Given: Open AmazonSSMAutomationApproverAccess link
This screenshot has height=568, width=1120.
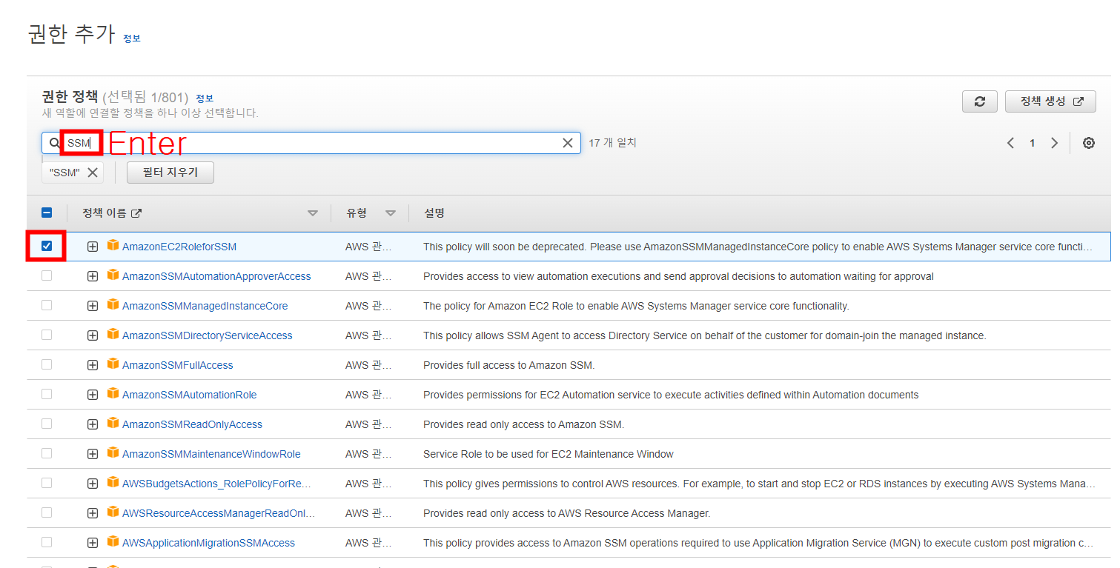Looking at the screenshot, I should (216, 276).
